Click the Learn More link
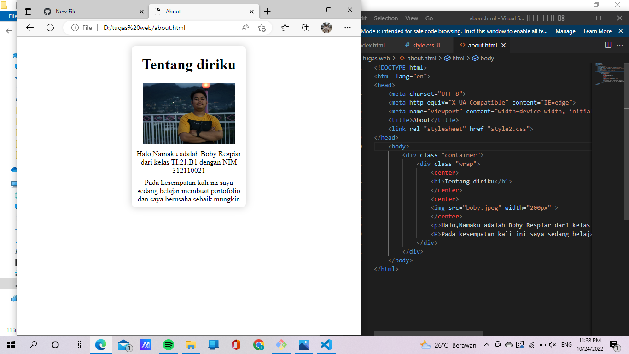This screenshot has width=629, height=354. 597,31
